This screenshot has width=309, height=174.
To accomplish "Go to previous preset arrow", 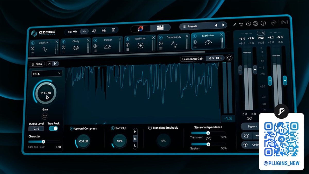I will [x=216, y=25].
